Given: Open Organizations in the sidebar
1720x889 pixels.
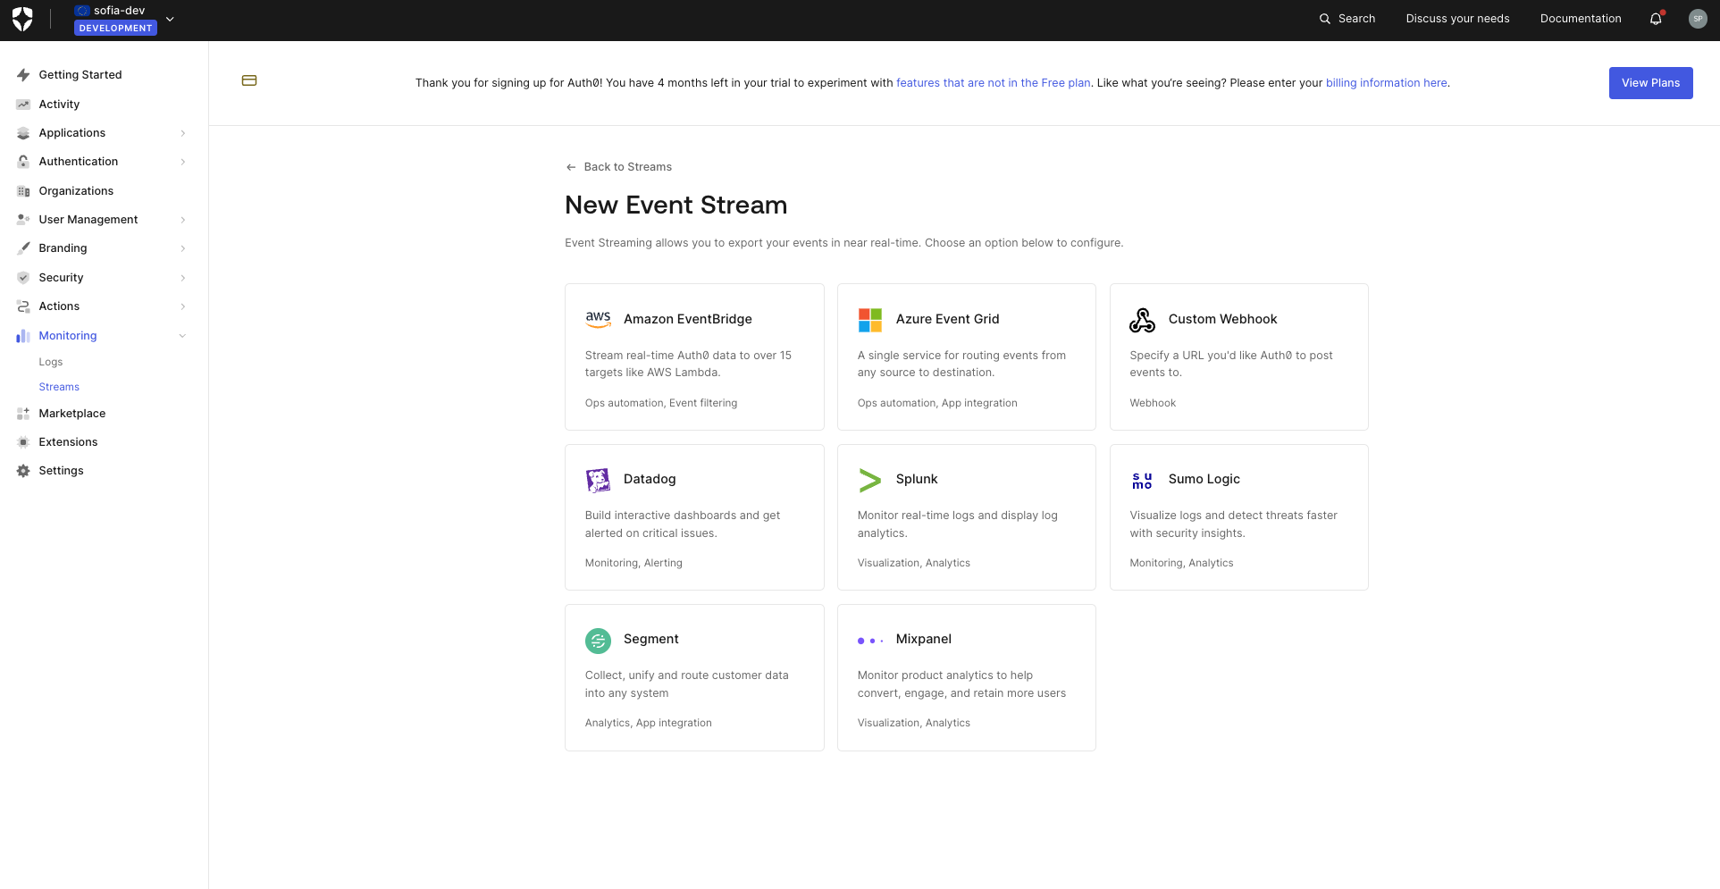Looking at the screenshot, I should 76,191.
